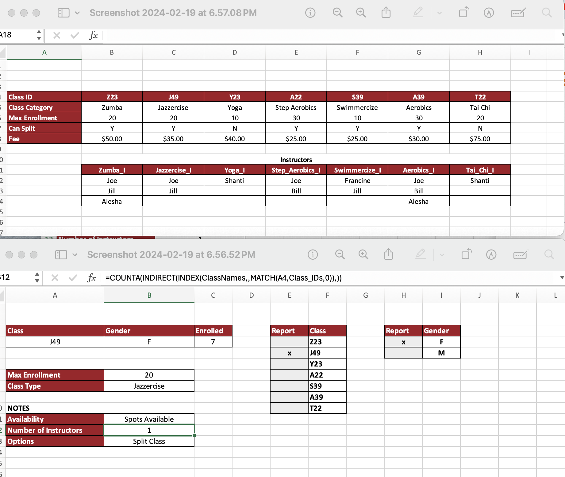
Task: Click fx icon beside the COUNTA formula
Action: (91, 278)
